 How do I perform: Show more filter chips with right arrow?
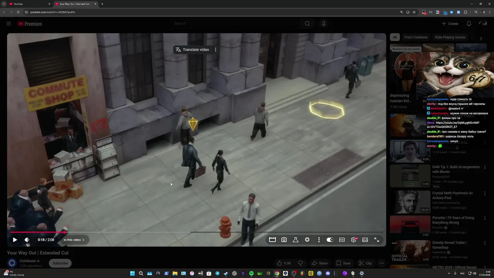click(481, 38)
